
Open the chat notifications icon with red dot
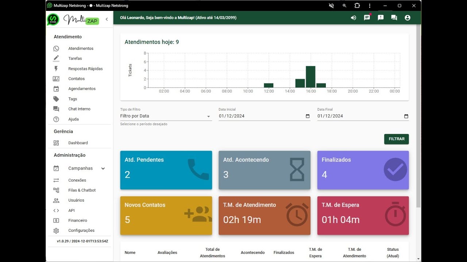pos(367,17)
